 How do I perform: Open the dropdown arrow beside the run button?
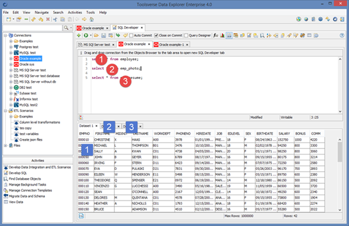pyautogui.click(x=90, y=35)
